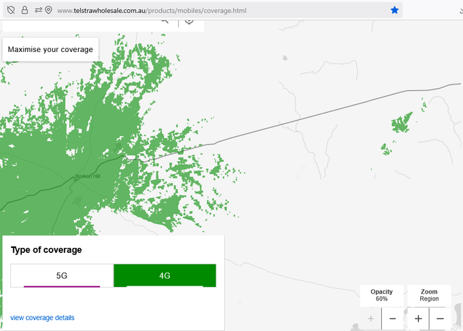This screenshot has width=463, height=331.
Task: Click the Type of coverage heading
Action: tap(46, 250)
